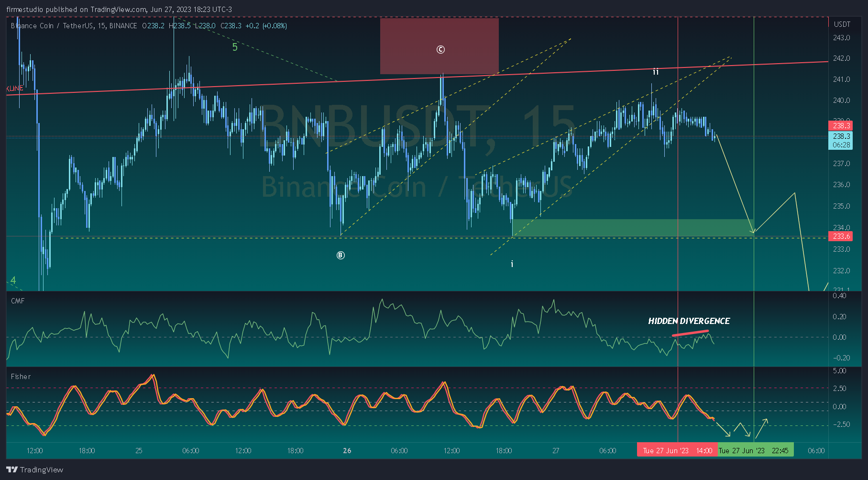Screen dimensions: 868x480
Task: Click the date label 25 on time axis
Action: pyautogui.click(x=139, y=451)
